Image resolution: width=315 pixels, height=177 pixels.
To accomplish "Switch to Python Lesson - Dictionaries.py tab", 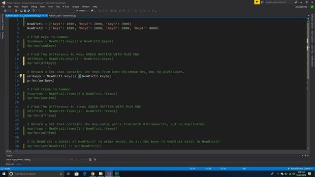I will [63, 16].
